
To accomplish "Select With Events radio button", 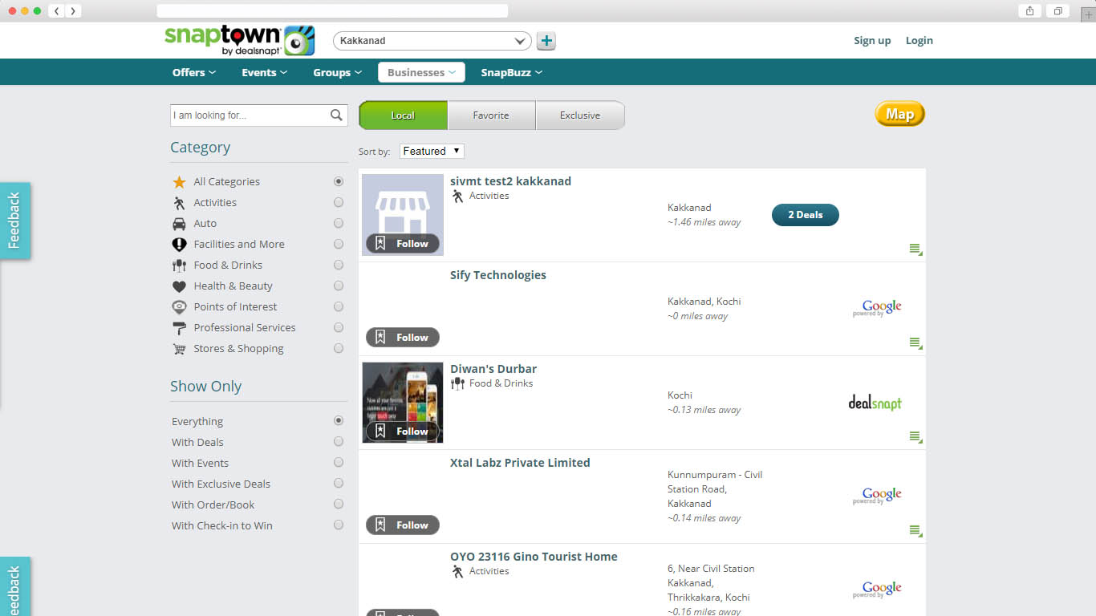I will tap(339, 463).
